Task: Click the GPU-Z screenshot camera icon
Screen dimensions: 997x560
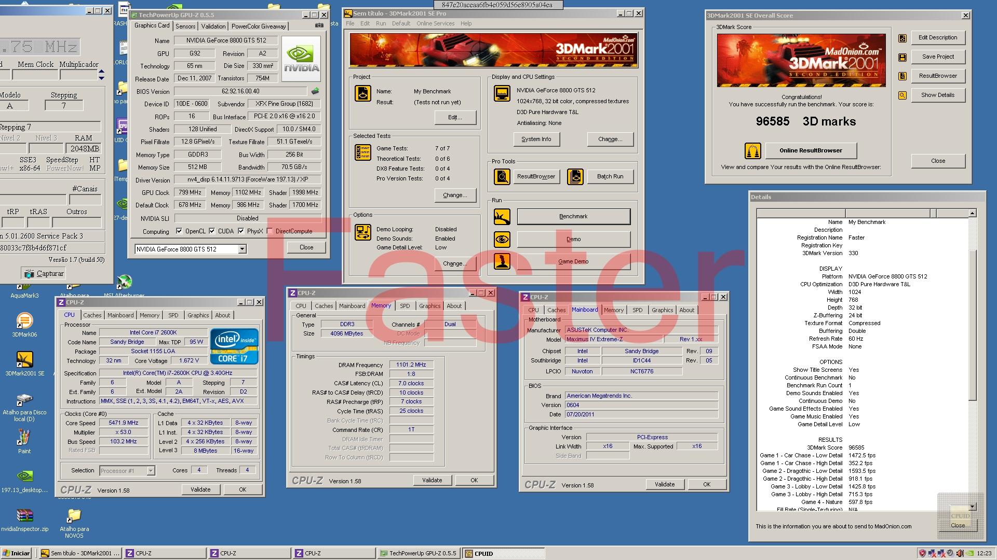Action: [x=319, y=25]
